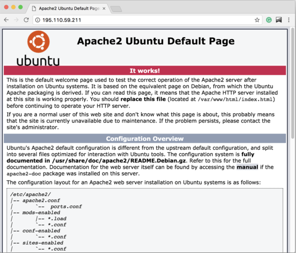The image size is (296, 253).
Task: Open site info icon next to the IP address
Action: pyautogui.click(x=38, y=20)
